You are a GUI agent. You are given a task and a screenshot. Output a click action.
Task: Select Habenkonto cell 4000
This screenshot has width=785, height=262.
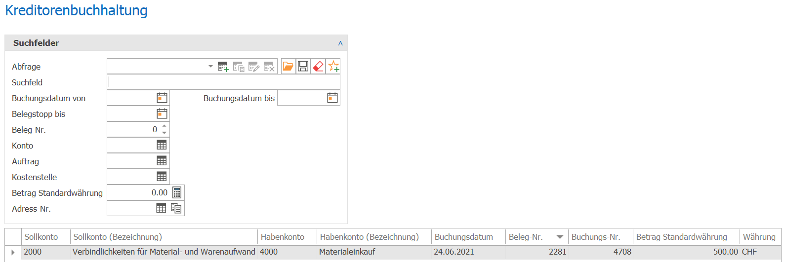tap(287, 252)
